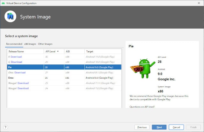This screenshot has height=132, width=204.
Task: Download the Nougat API 24 image
Action: (x=23, y=89)
